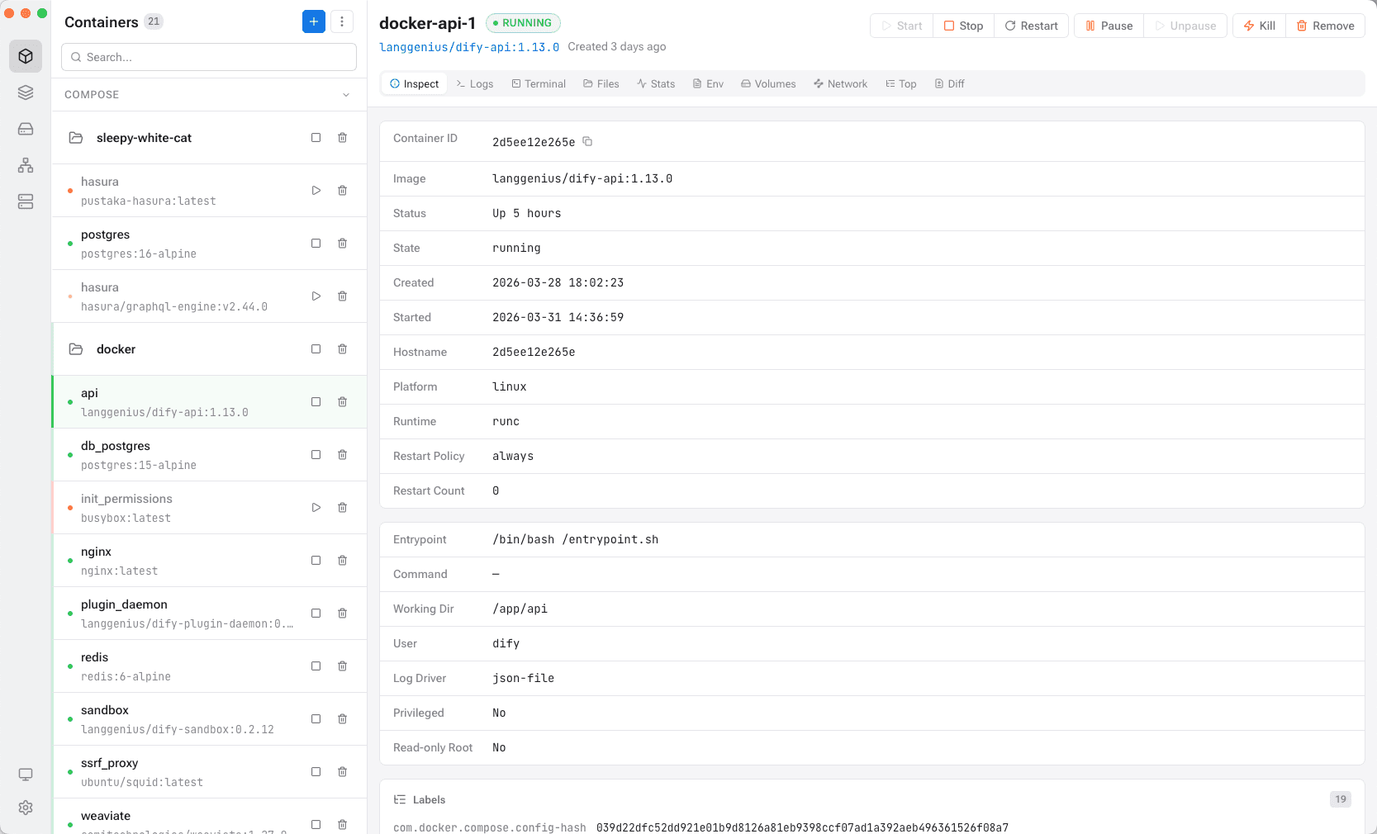Open the three-dot more options menu
The image size is (1377, 834).
342,21
